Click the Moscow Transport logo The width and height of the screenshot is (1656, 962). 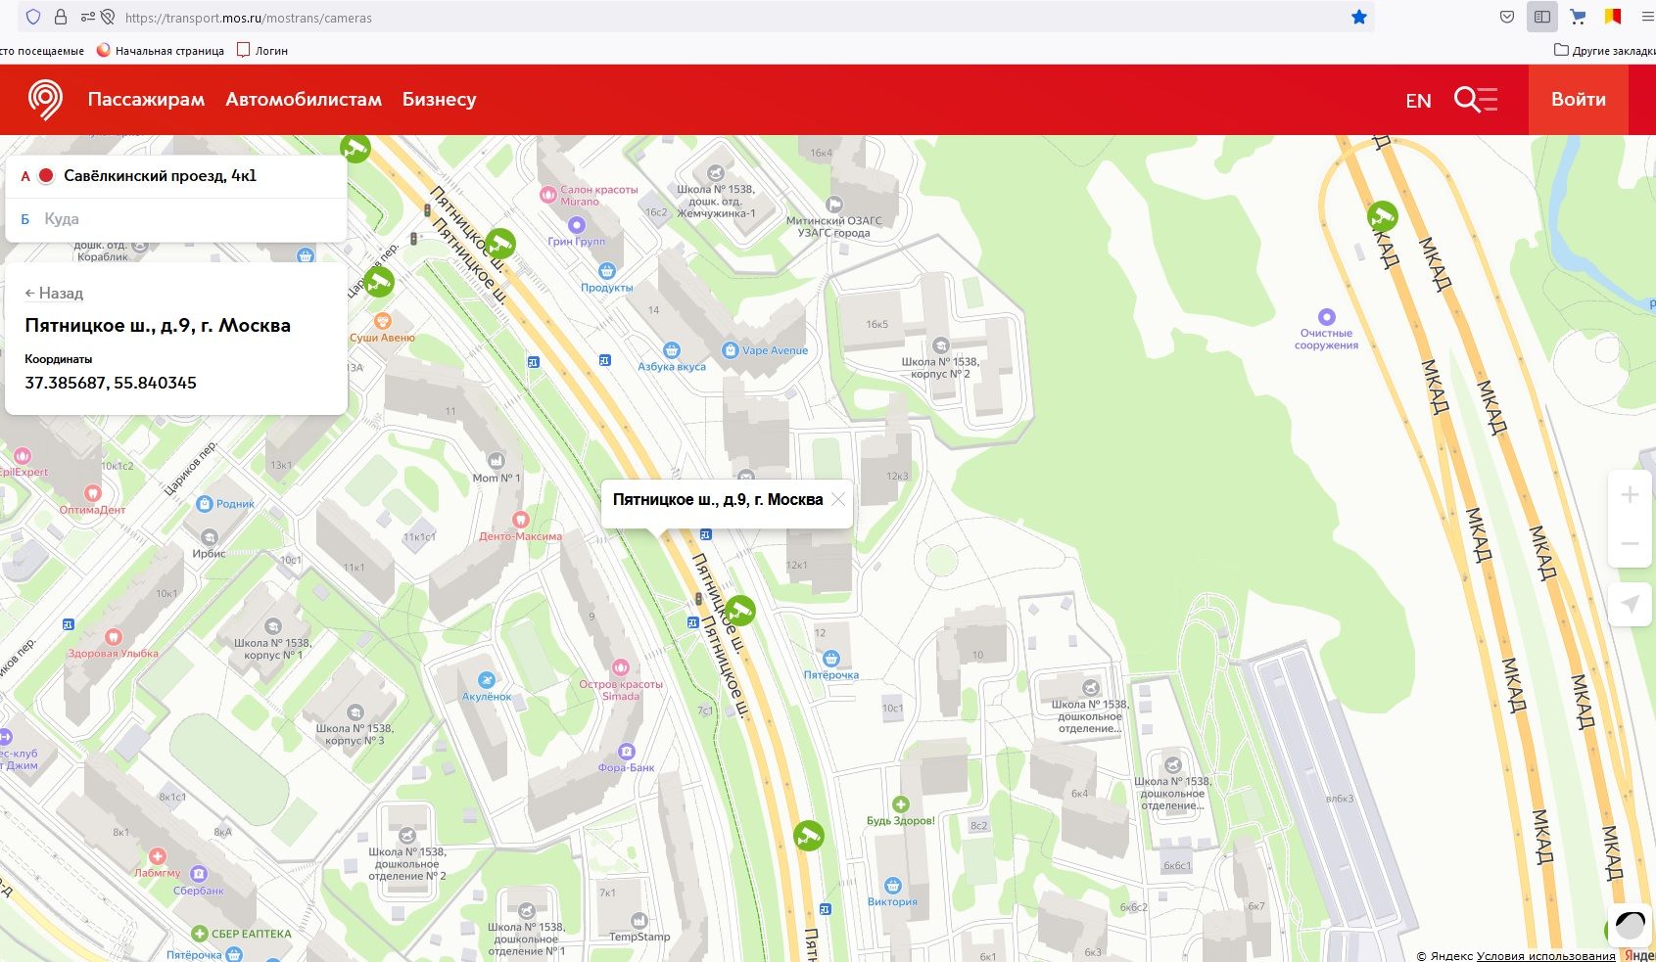click(45, 99)
